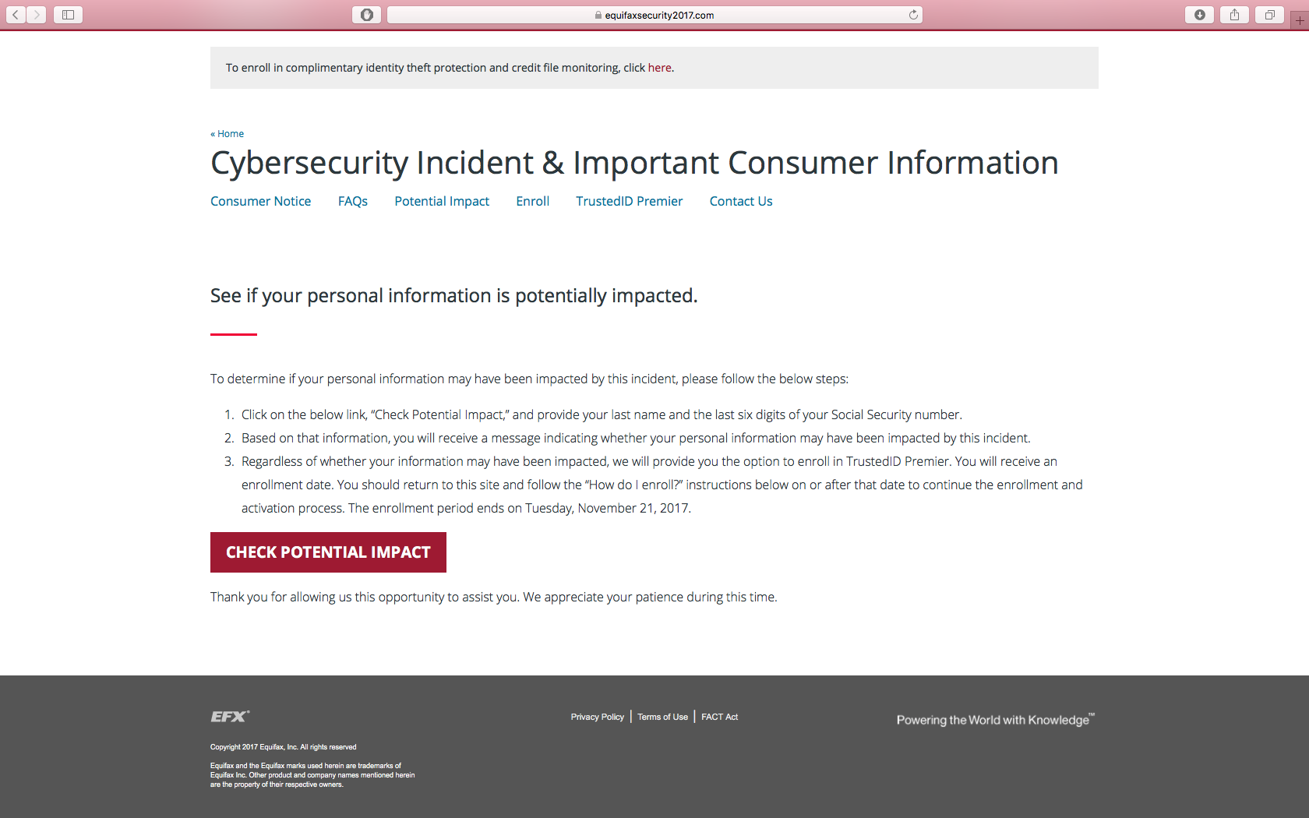Show the Safari downloads list
Viewport: 1309px width, 818px height.
1200,15
